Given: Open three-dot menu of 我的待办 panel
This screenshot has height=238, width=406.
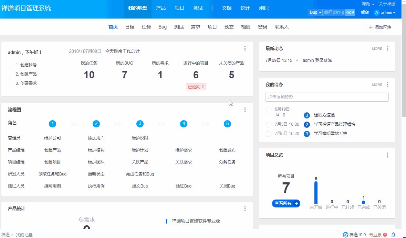Looking at the screenshot, I should [x=387, y=84].
